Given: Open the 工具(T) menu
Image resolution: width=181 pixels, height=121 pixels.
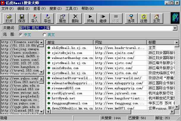Looking at the screenshot, I should click(72, 9).
